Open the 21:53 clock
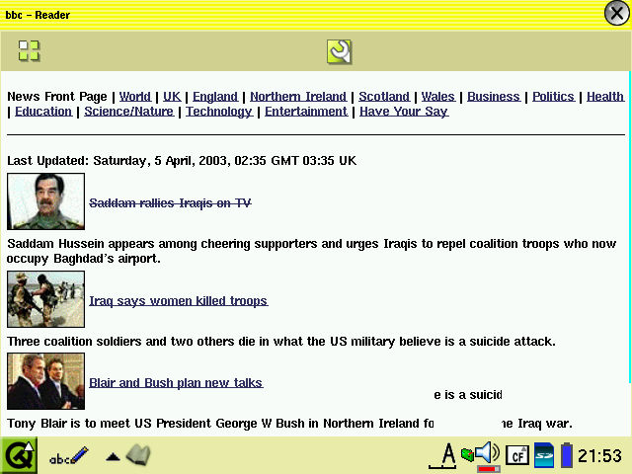The width and height of the screenshot is (632, 474). (x=599, y=456)
